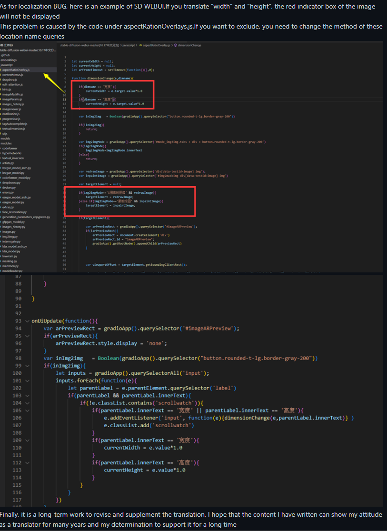Select the dimensionChange breadcrumb symbol

tap(189, 45)
